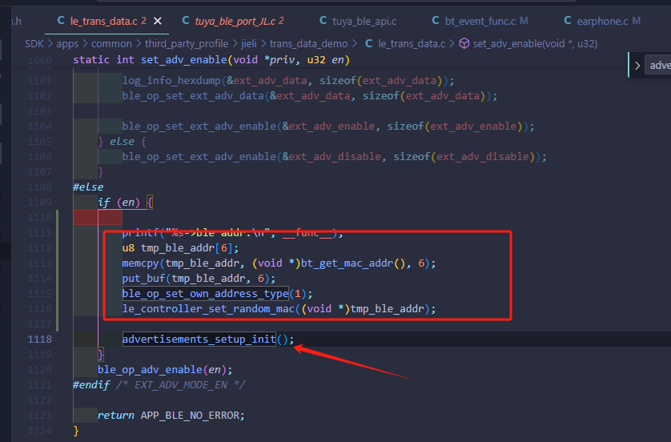
Task: Click the find widget search input
Action: point(658,66)
